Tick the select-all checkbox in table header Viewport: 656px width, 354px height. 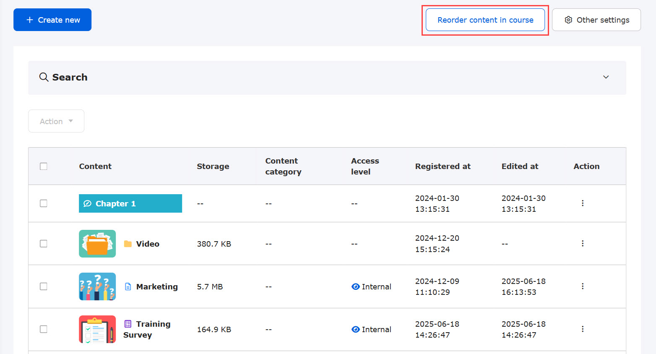(x=44, y=167)
